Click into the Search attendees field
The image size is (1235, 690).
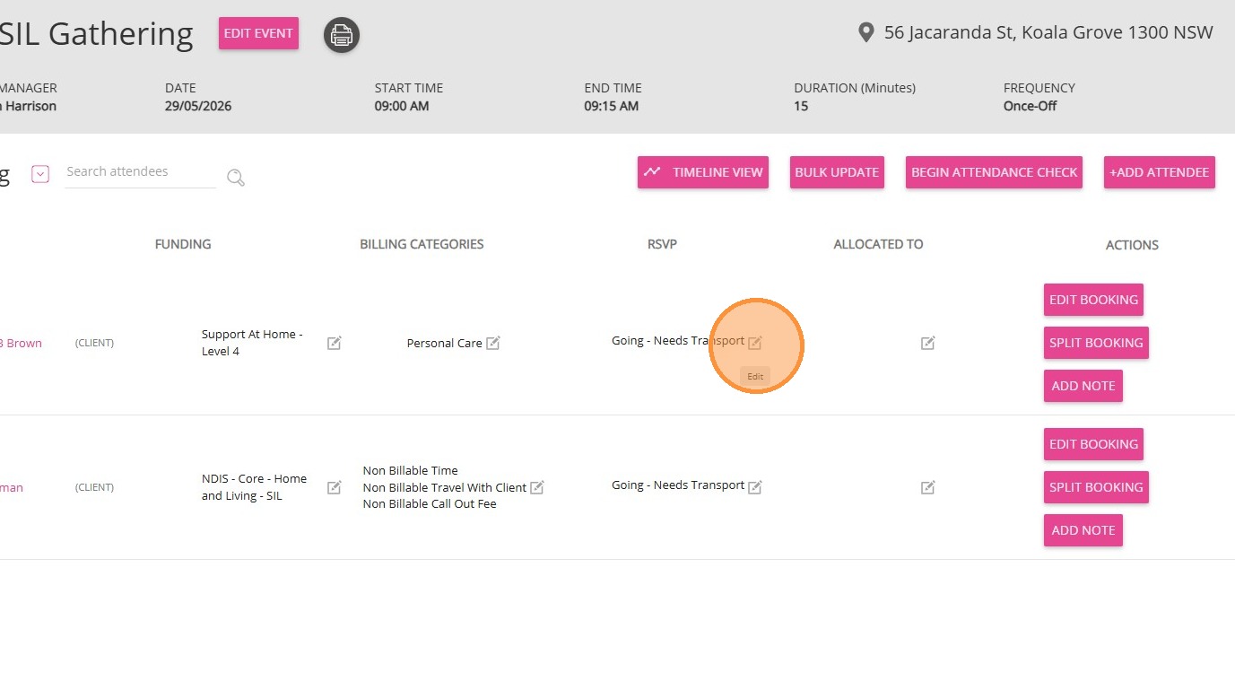[140, 172]
